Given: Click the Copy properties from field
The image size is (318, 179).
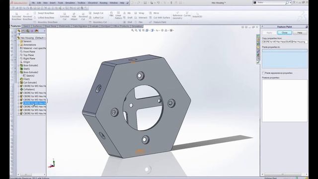Looking at the screenshot, I should (x=285, y=42).
